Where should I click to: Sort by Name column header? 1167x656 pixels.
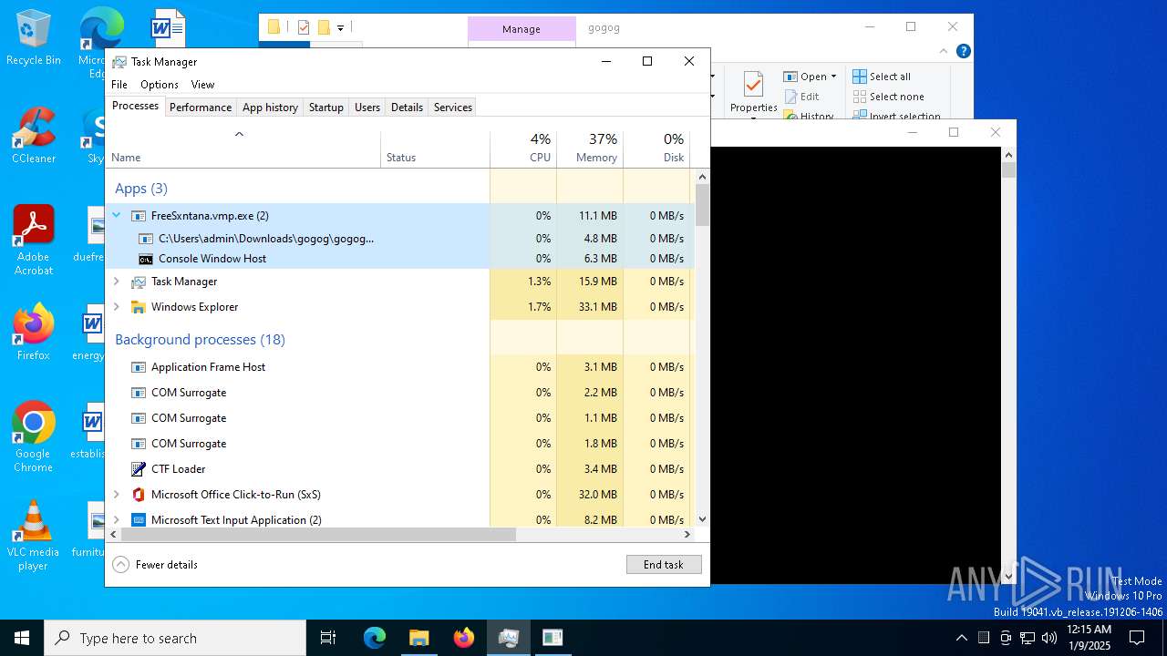[x=243, y=149]
